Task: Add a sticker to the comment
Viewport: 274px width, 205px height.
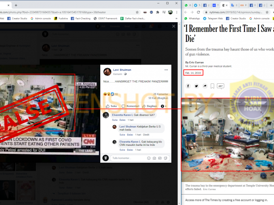Action: coord(165,158)
